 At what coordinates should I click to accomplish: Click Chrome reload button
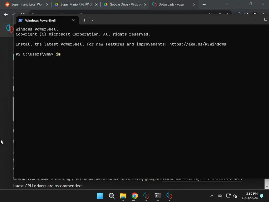[x=23, y=14]
